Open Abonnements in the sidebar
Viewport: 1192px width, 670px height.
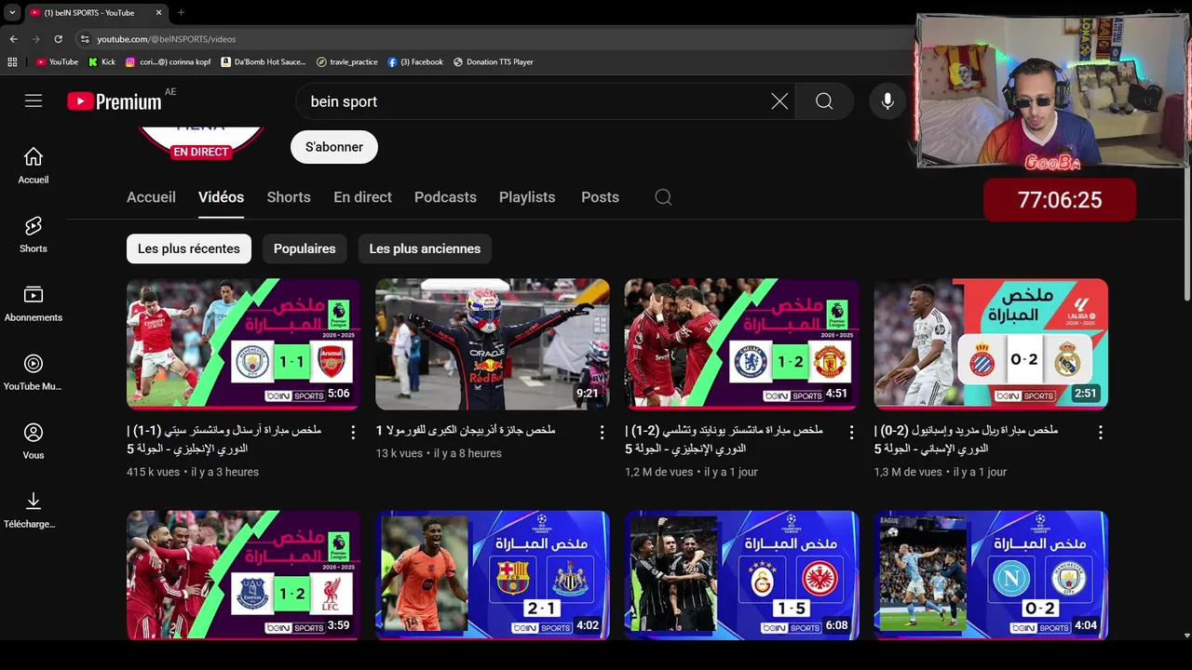pos(34,303)
